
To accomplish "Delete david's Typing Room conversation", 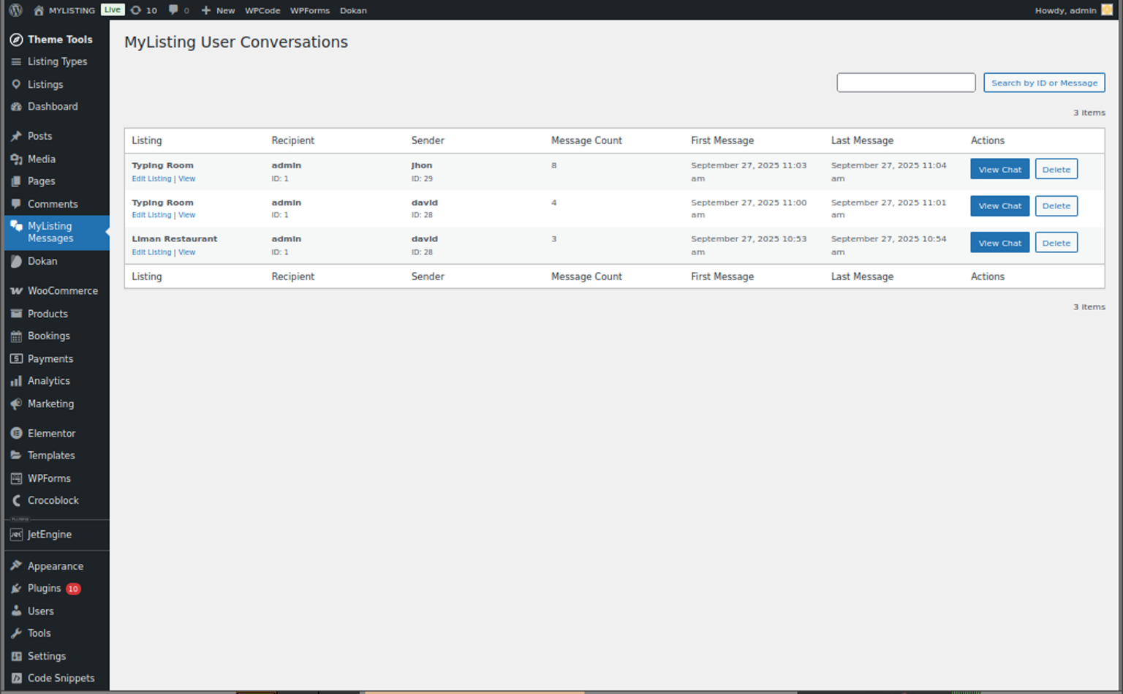I will (1056, 205).
